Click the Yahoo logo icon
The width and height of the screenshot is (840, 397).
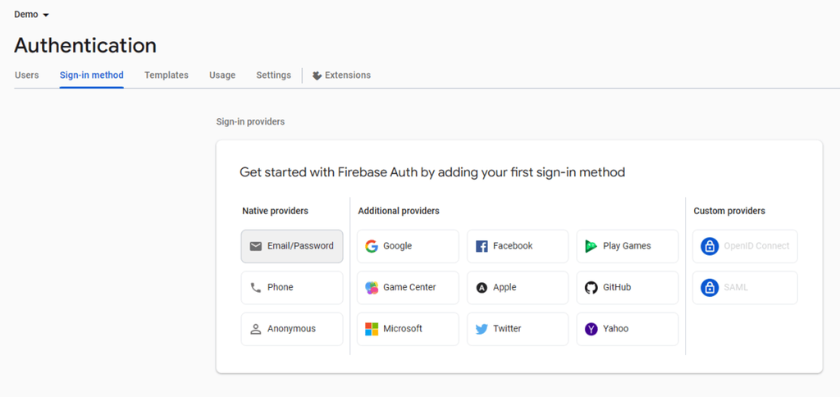[591, 329]
